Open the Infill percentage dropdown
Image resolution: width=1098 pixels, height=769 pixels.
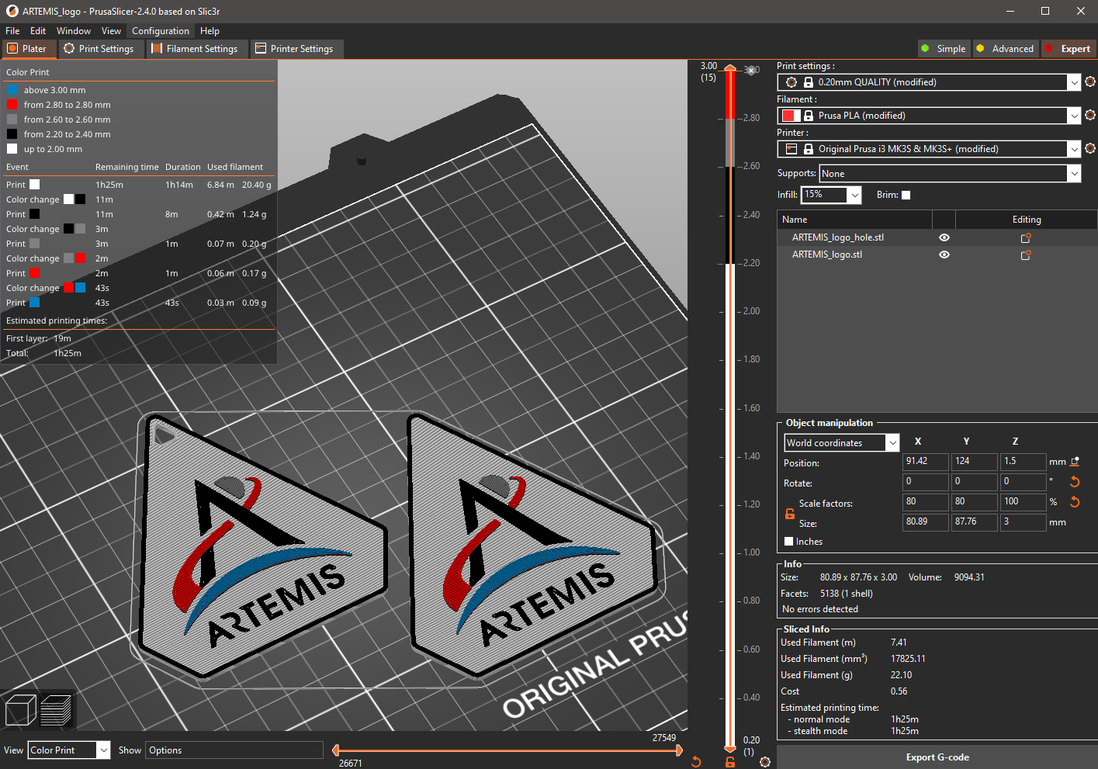coord(854,195)
